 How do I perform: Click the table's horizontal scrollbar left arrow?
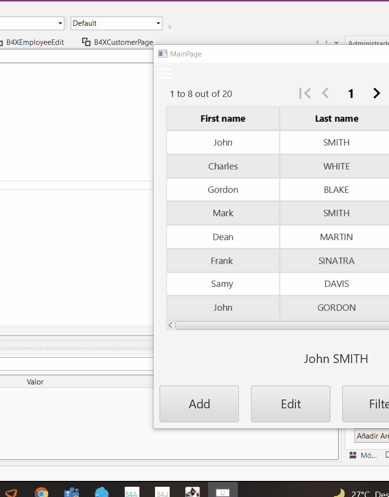(170, 325)
